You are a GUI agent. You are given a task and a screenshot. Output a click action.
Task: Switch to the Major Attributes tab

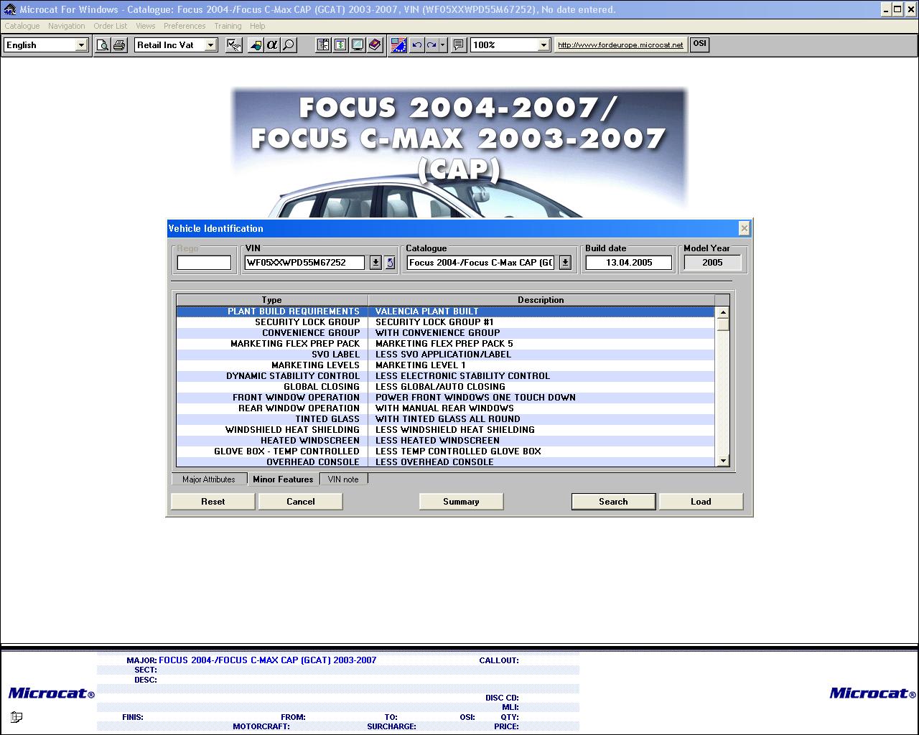(x=208, y=479)
